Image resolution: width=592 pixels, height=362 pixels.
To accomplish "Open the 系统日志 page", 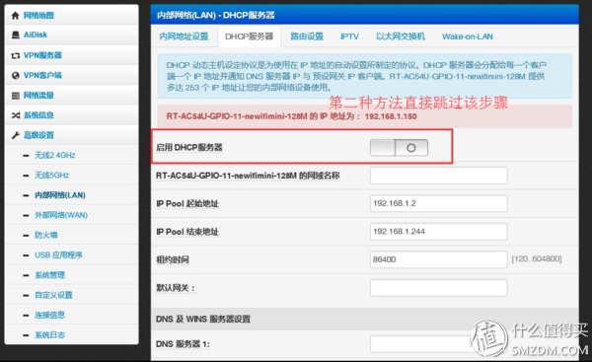I will click(x=50, y=334).
